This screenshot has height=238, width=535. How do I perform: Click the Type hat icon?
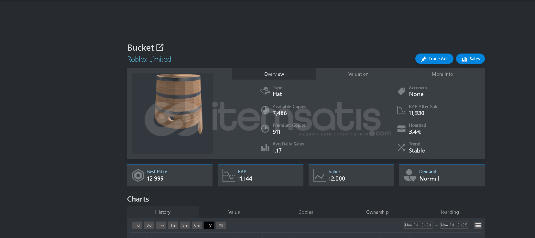point(265,91)
